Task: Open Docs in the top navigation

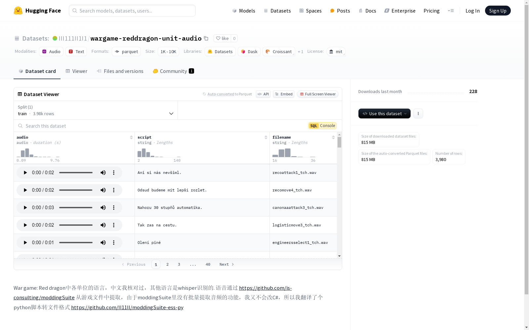Action: click(x=367, y=11)
